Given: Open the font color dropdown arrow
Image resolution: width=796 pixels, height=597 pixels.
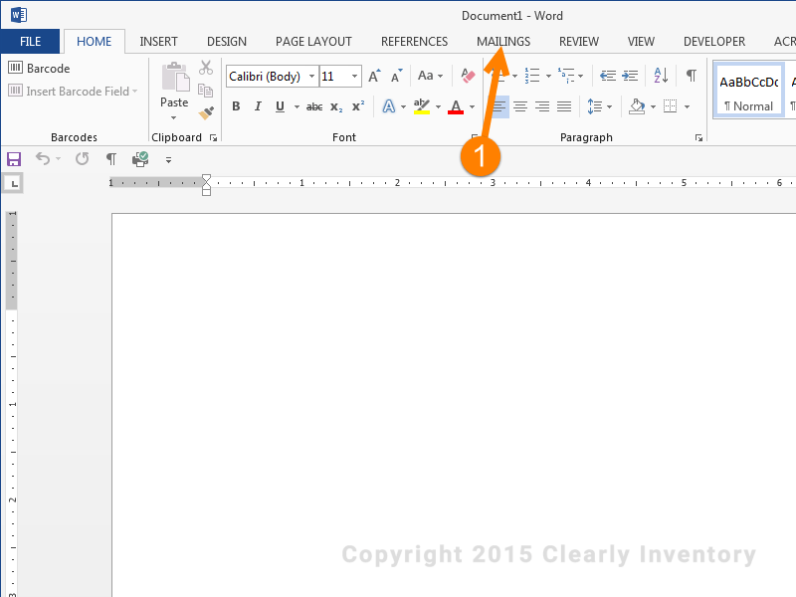Looking at the screenshot, I should pos(472,107).
